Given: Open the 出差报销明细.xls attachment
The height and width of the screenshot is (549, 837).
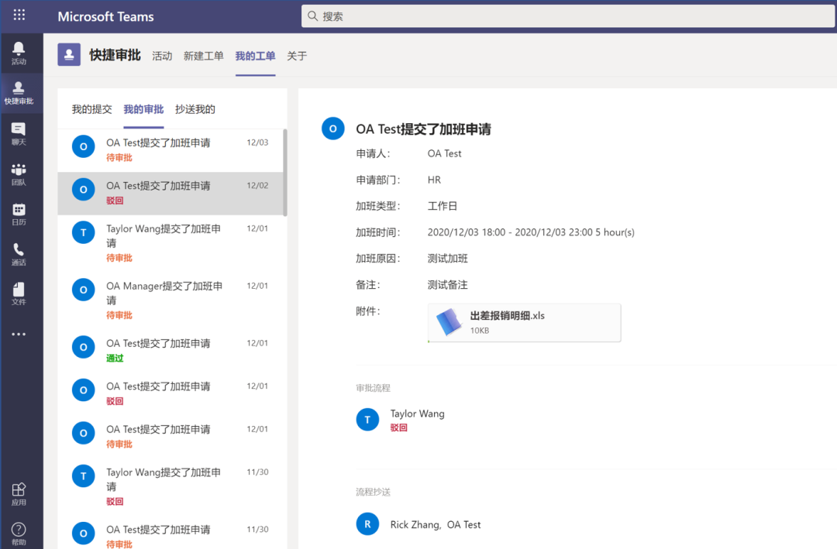Looking at the screenshot, I should (x=524, y=323).
